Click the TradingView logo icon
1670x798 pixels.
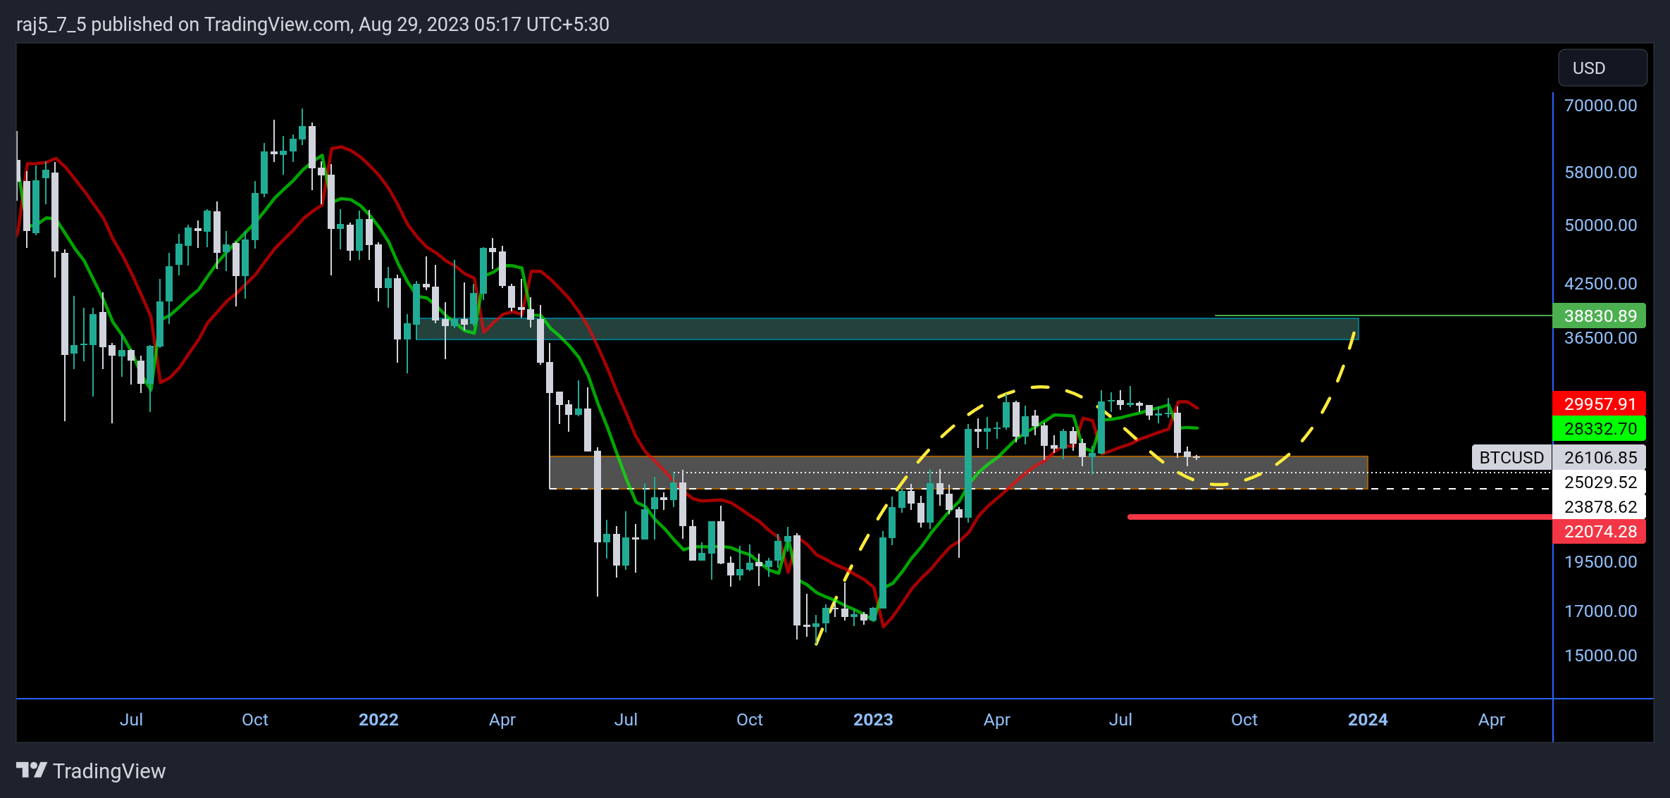coord(32,771)
